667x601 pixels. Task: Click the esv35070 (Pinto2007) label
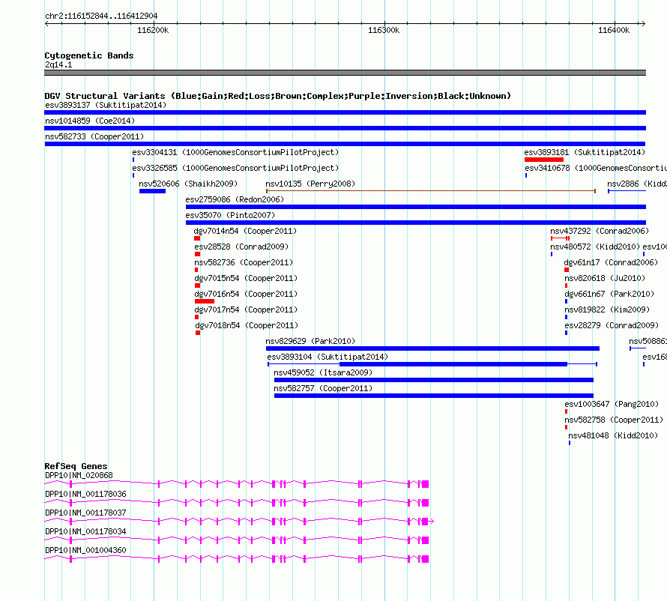(x=230, y=215)
